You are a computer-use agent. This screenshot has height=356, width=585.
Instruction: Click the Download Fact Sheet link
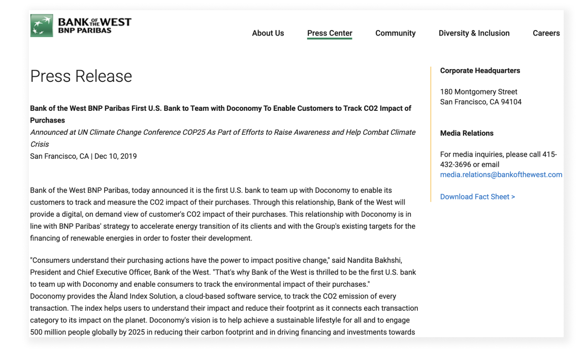(x=477, y=196)
